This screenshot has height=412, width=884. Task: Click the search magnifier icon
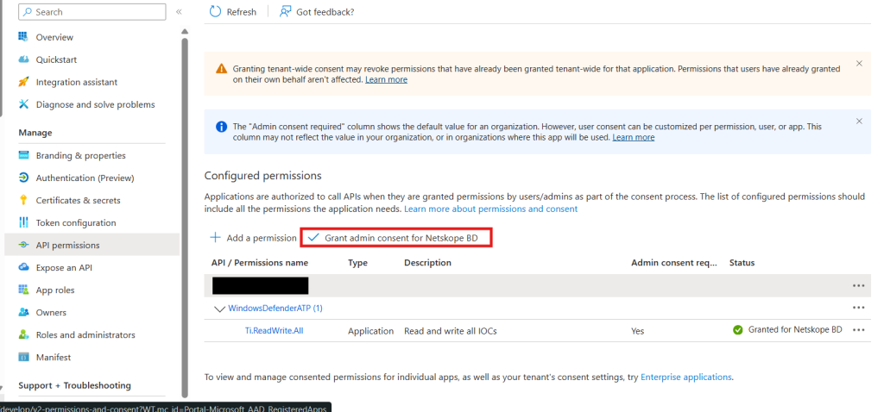coord(27,12)
